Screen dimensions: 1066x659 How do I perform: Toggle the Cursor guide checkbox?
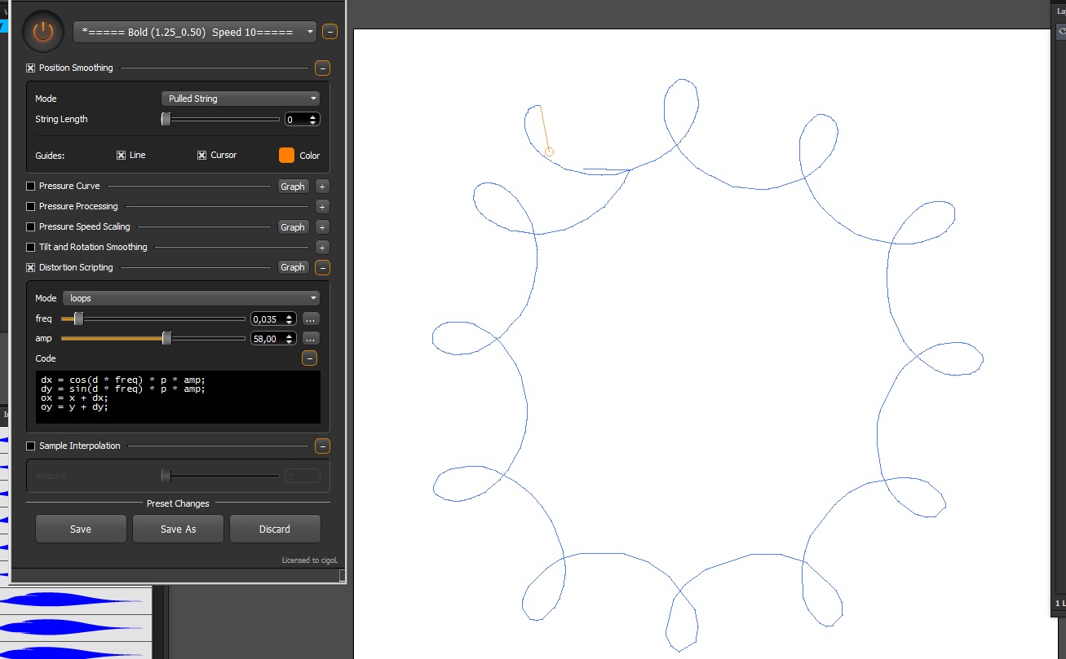click(201, 155)
